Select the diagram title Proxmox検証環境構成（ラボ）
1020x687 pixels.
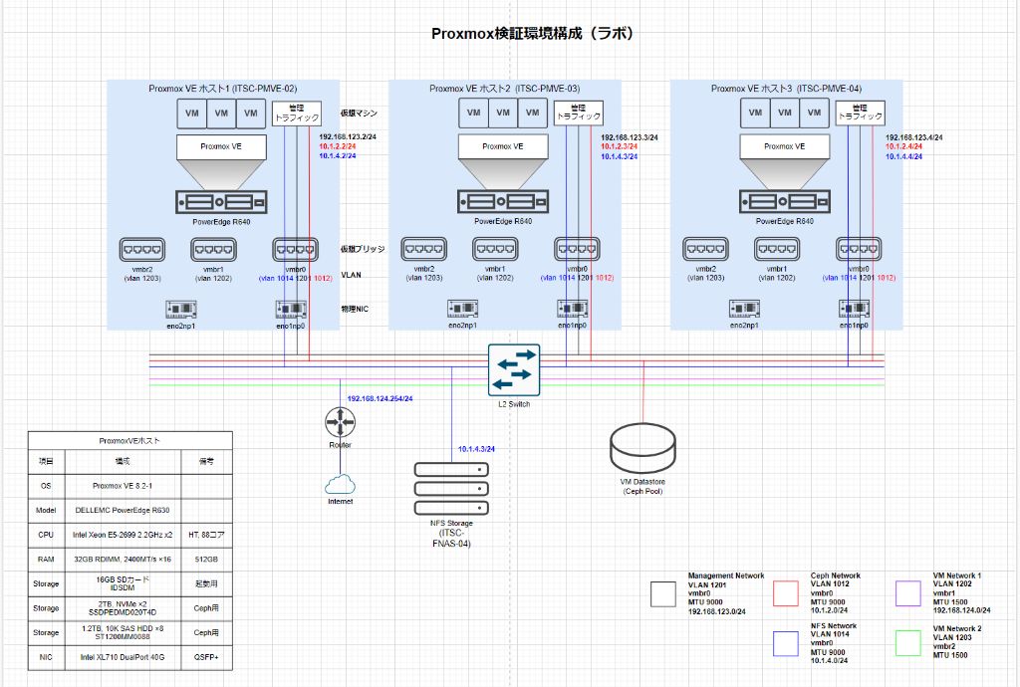click(535, 32)
